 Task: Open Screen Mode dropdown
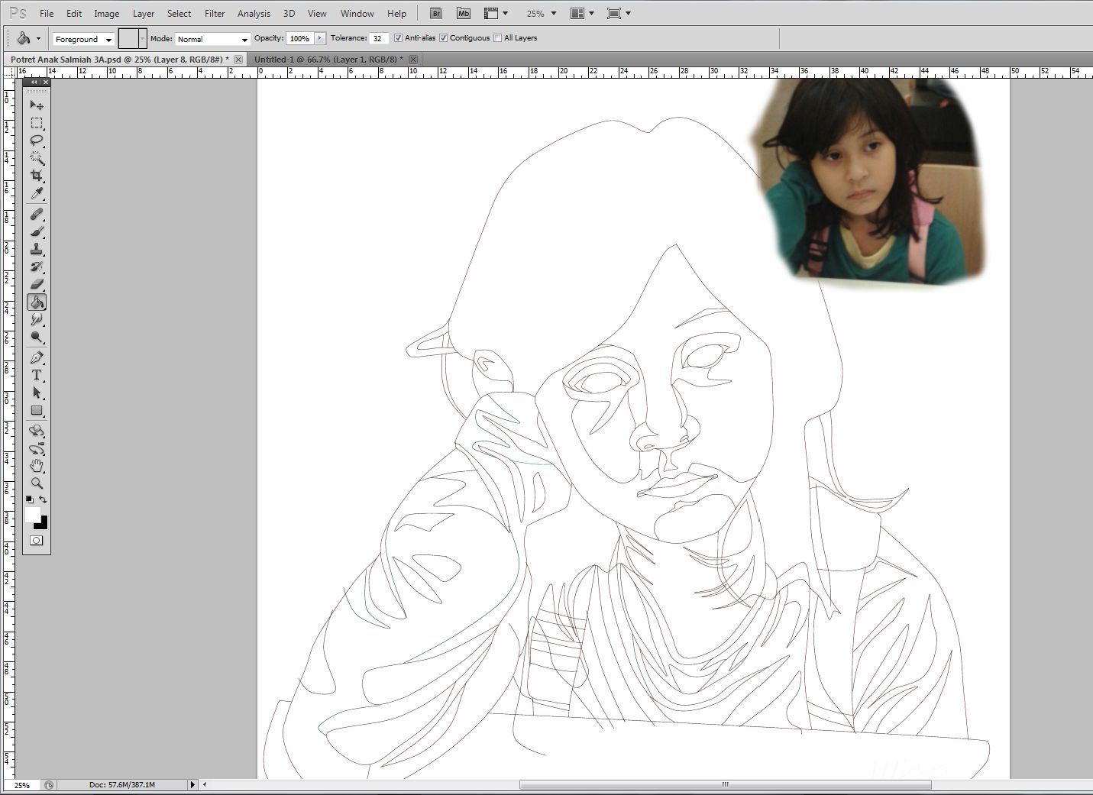pyautogui.click(x=619, y=13)
